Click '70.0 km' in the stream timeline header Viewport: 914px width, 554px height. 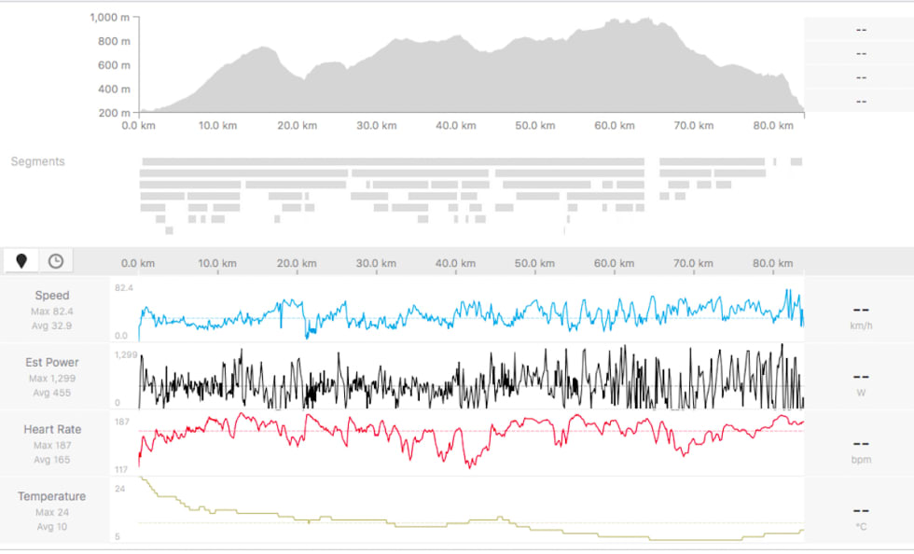693,264
